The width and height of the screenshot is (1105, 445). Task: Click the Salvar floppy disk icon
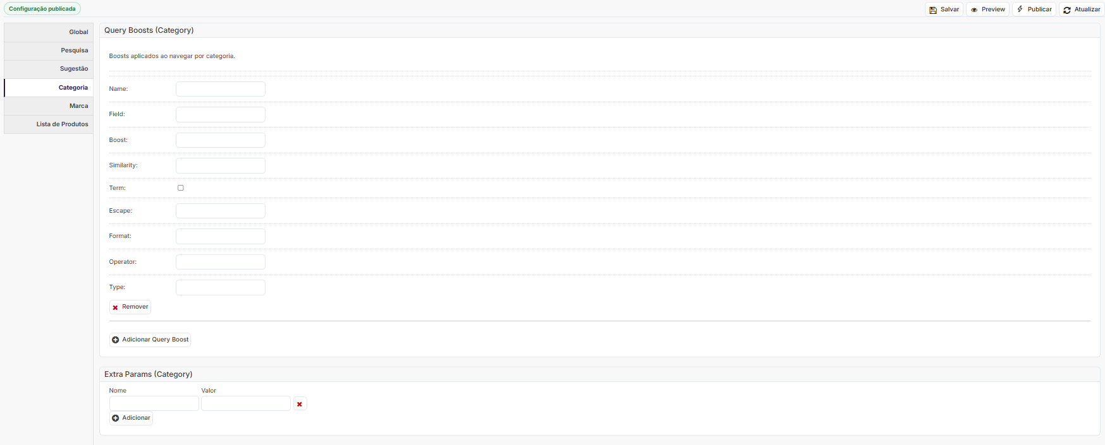click(x=933, y=10)
